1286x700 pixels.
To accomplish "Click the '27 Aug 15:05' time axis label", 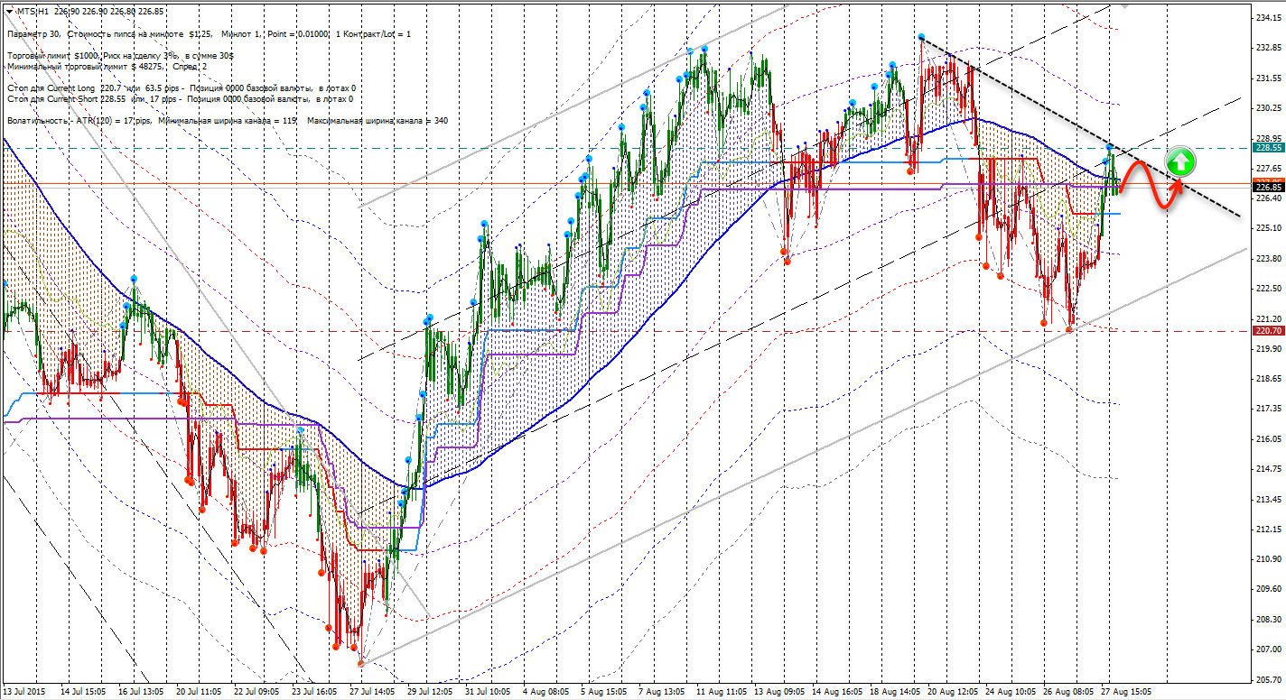I will click(1125, 691).
